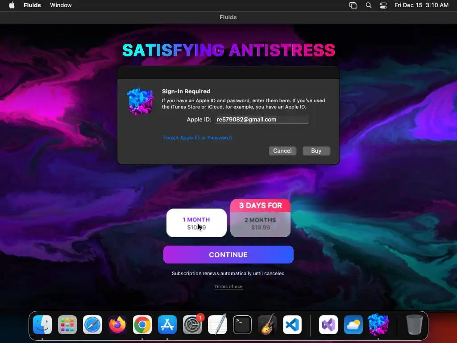The height and width of the screenshot is (343, 457).
Task: Select the 1 Month $10.99 plan
Action: tap(196, 223)
